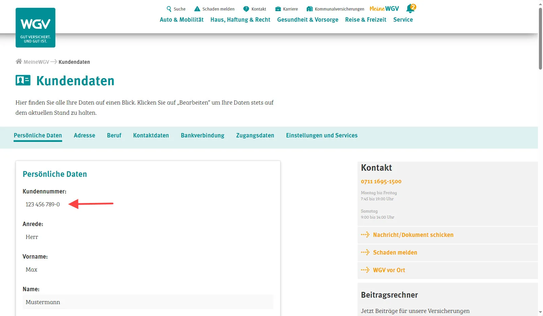Open the Reise & Freizeit menu
The height and width of the screenshot is (316, 543).
(365, 20)
